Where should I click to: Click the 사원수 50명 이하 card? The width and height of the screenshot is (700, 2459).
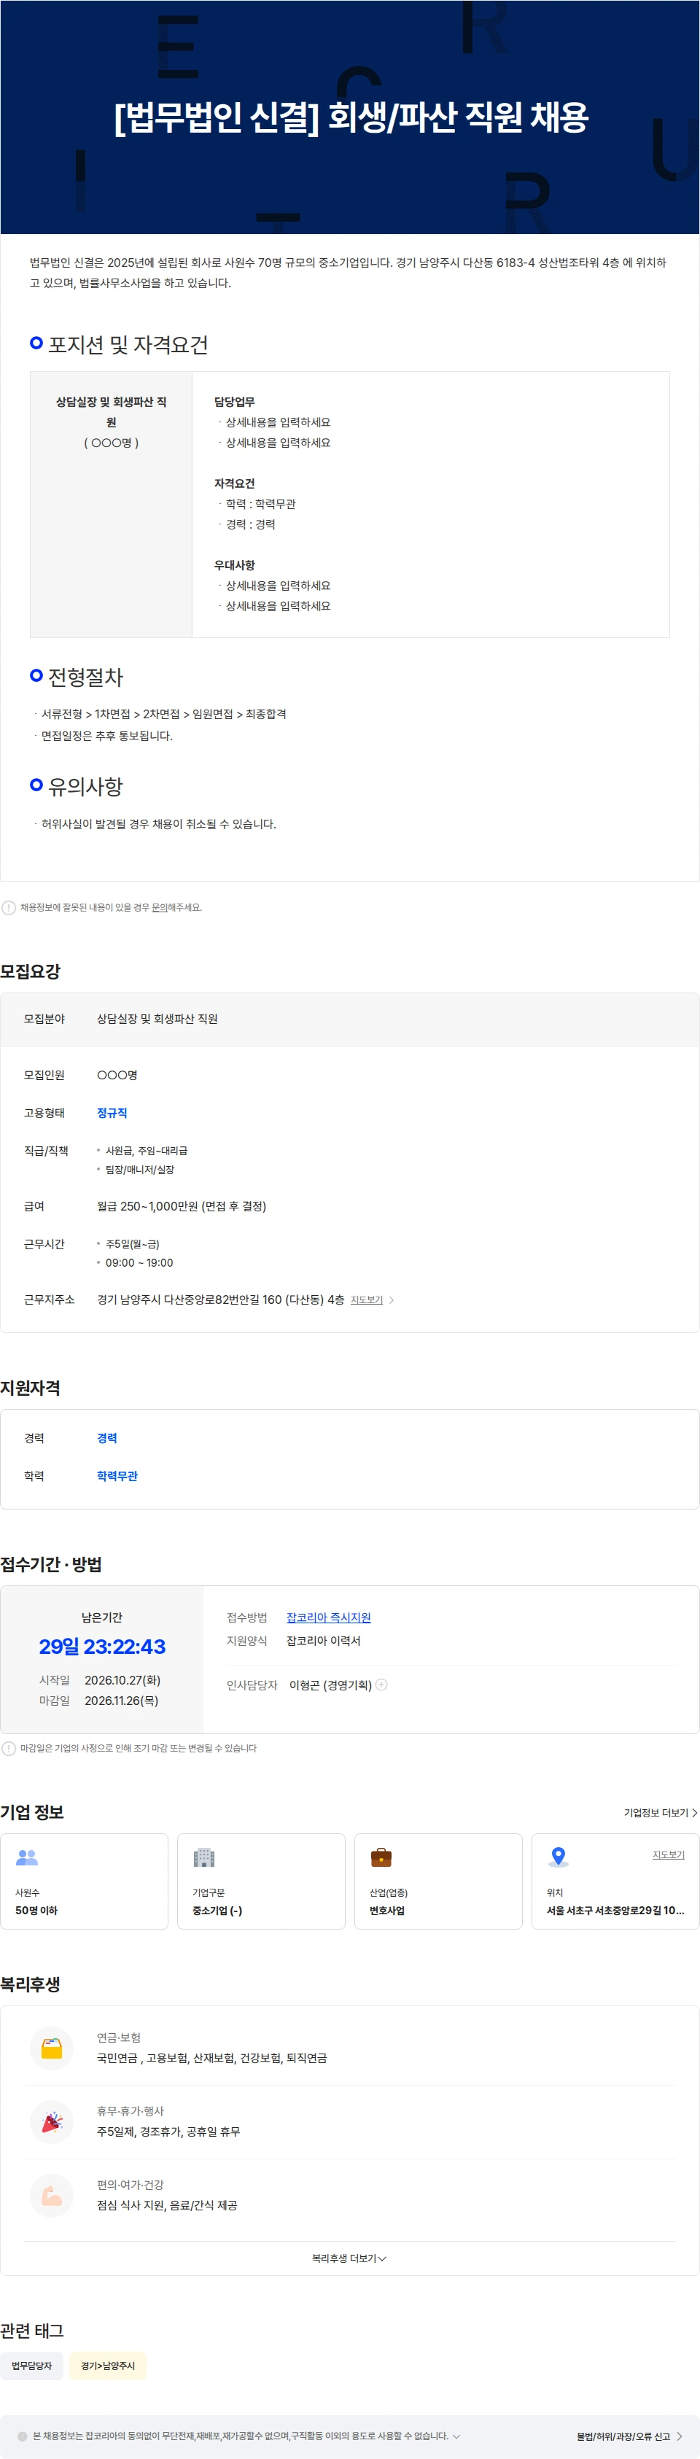coord(84,1881)
